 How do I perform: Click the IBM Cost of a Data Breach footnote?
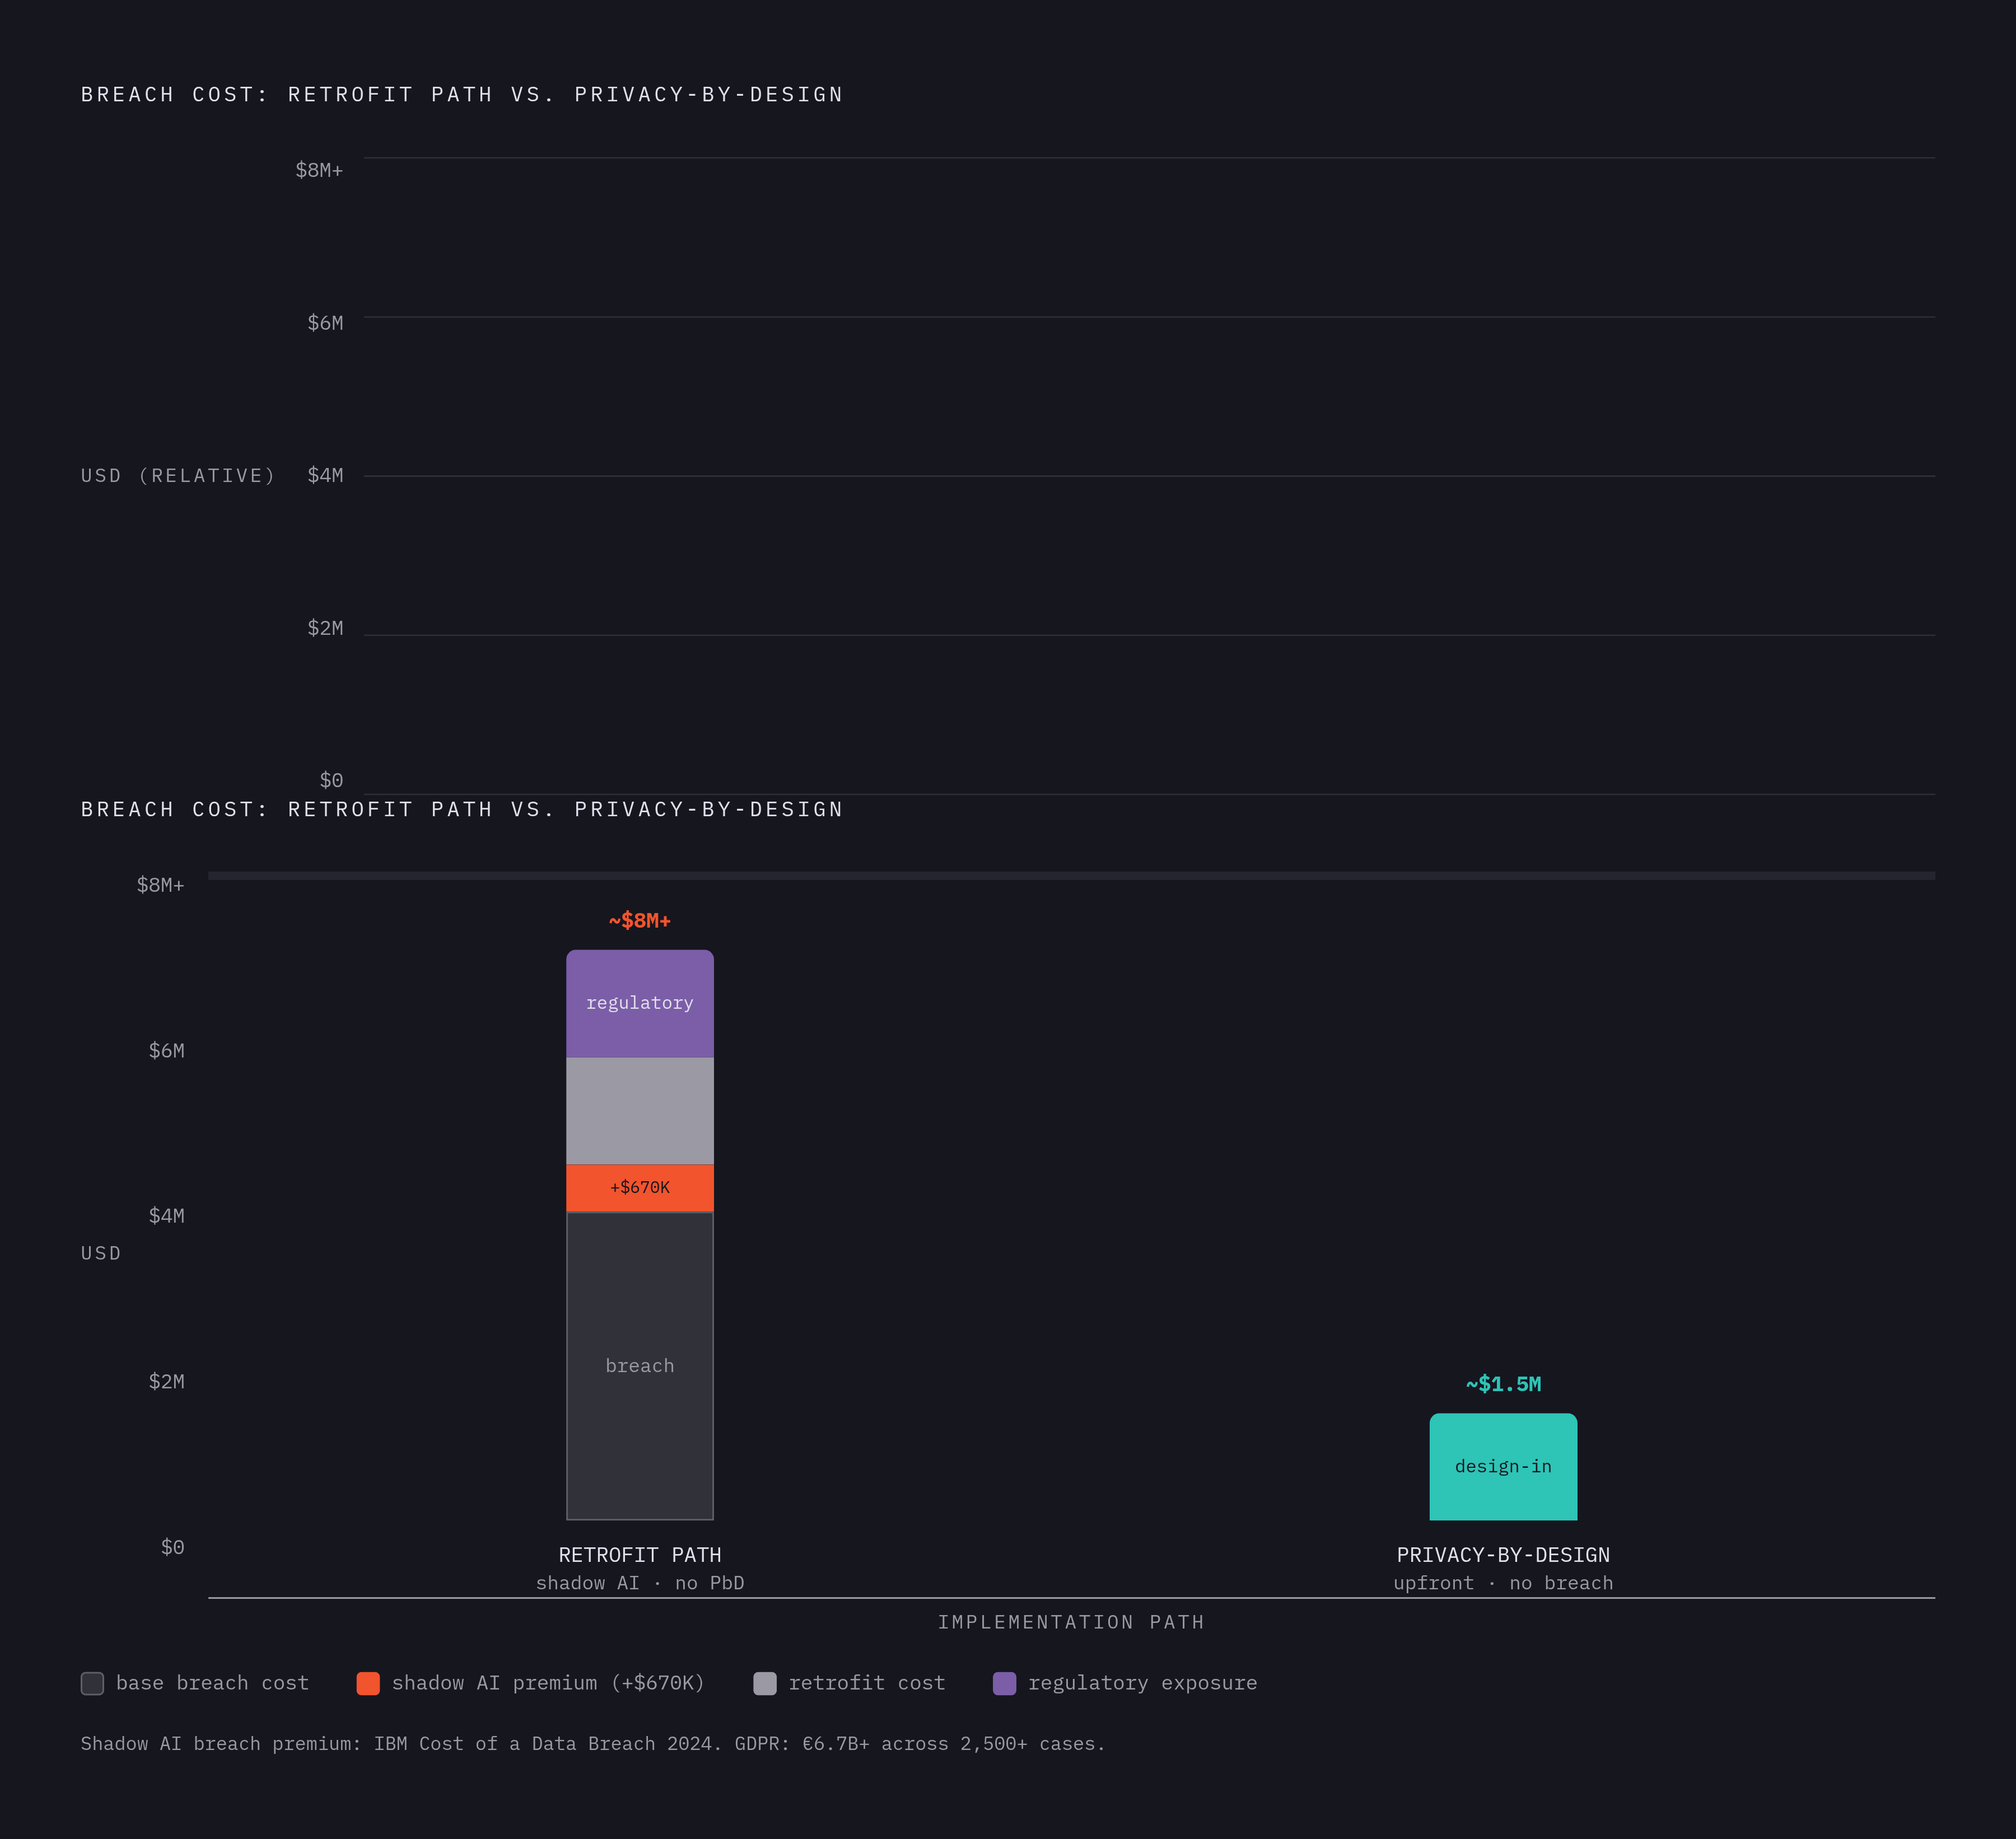[593, 1744]
